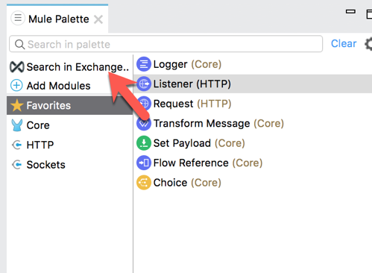Maximize the palette view
Viewport: 372px width, 273px height.
pos(369,13)
